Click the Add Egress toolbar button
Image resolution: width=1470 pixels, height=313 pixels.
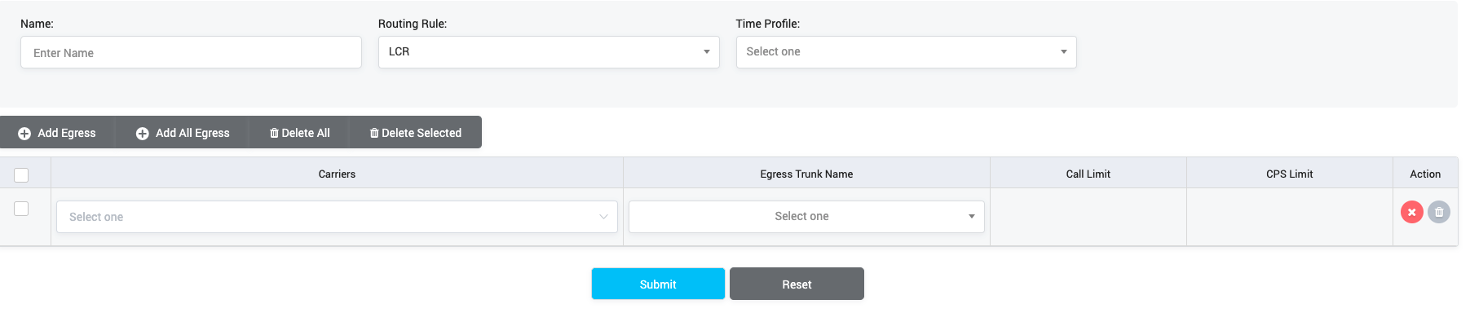point(57,133)
